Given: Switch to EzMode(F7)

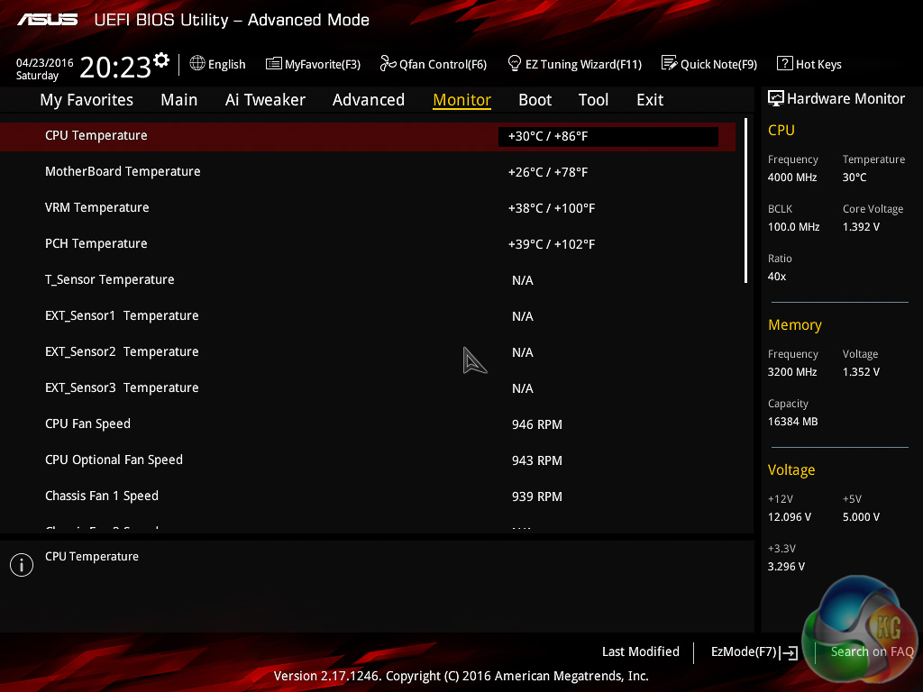Looking at the screenshot, I should pos(754,651).
